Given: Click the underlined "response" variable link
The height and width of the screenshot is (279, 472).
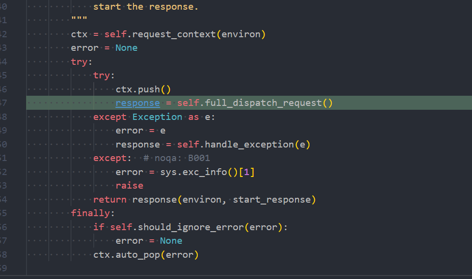Looking at the screenshot, I should (137, 103).
